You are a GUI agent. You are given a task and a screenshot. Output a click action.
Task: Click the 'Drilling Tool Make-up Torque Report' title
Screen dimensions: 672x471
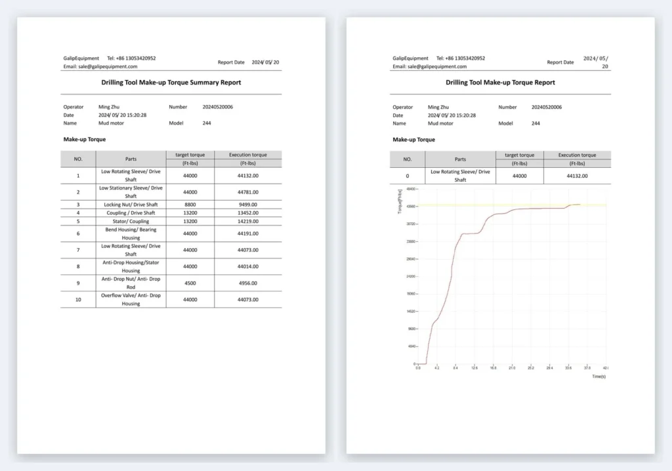coord(500,82)
